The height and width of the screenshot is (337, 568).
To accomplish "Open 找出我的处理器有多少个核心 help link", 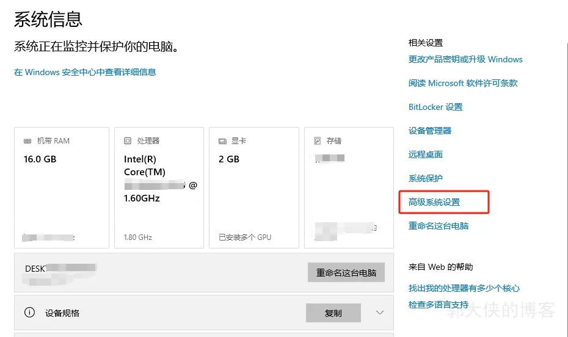I will point(464,288).
